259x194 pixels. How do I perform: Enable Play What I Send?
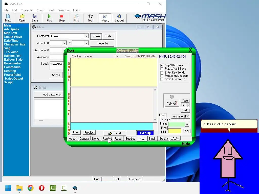pyautogui.click(x=162, y=69)
